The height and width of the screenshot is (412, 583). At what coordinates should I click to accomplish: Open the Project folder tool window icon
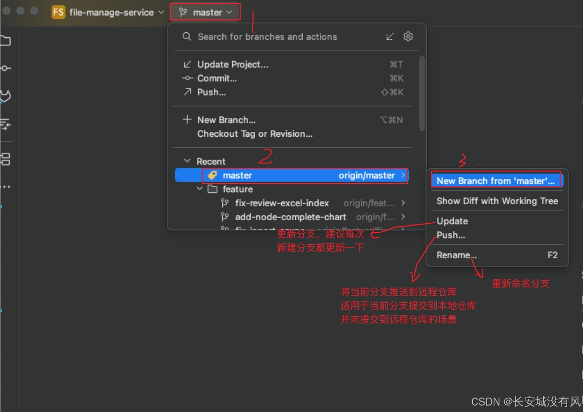5,41
